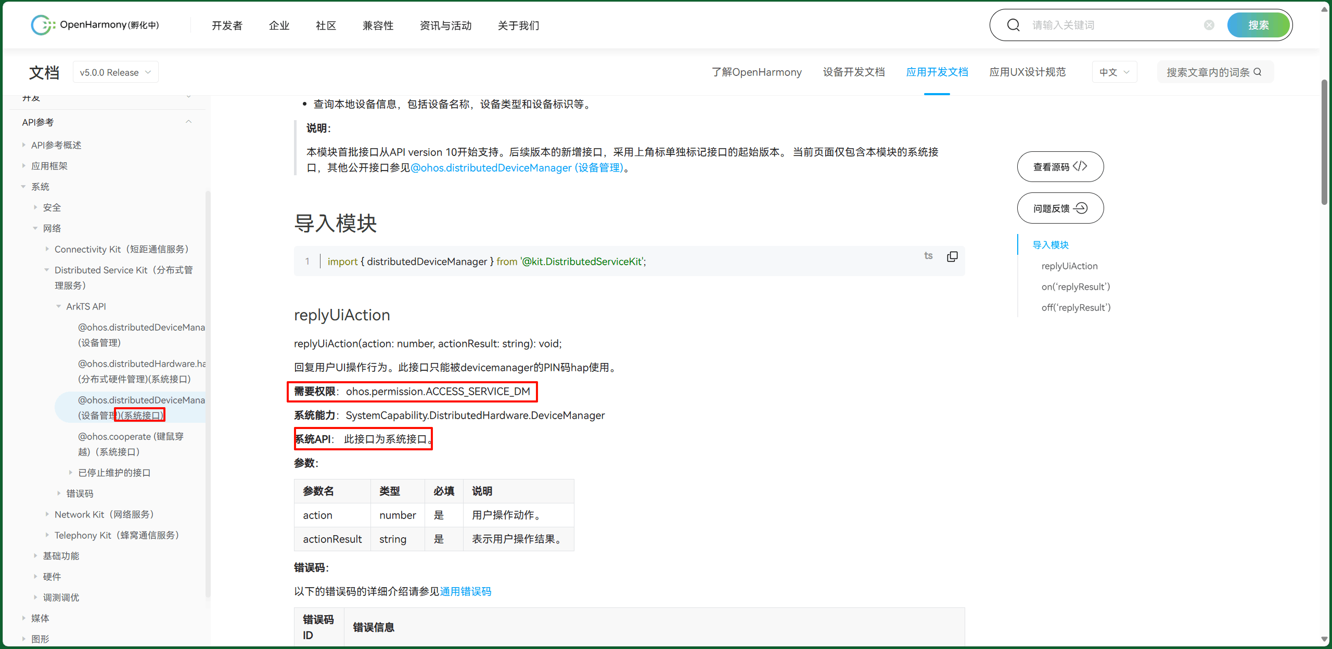Collapse Distributed Service Kit tree item
Image resolution: width=1332 pixels, height=649 pixels.
tap(47, 270)
